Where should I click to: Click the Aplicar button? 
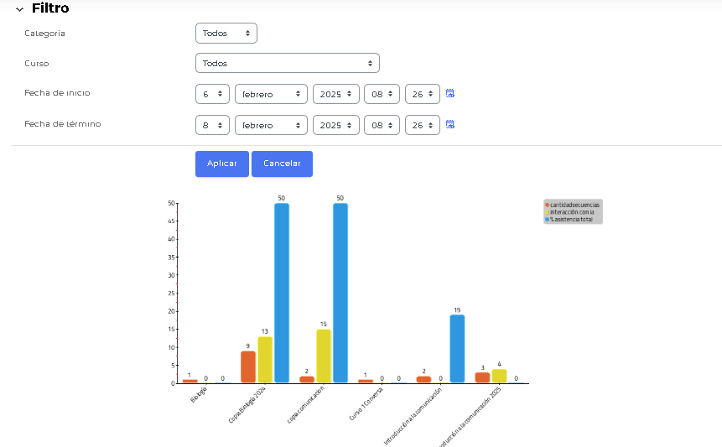pos(221,164)
